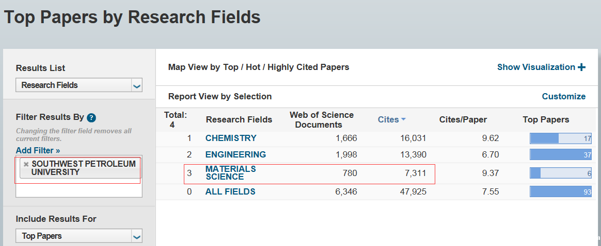Open the Results List dropdown
Screen dimensions: 601x246
[78, 85]
